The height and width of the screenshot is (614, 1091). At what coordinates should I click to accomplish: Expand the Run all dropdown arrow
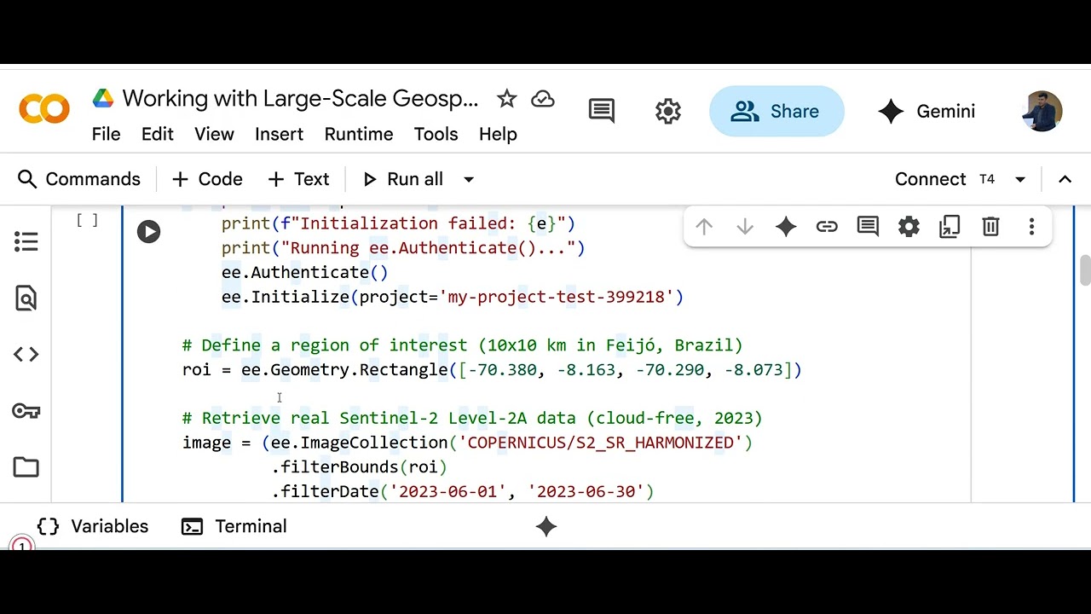(x=469, y=179)
